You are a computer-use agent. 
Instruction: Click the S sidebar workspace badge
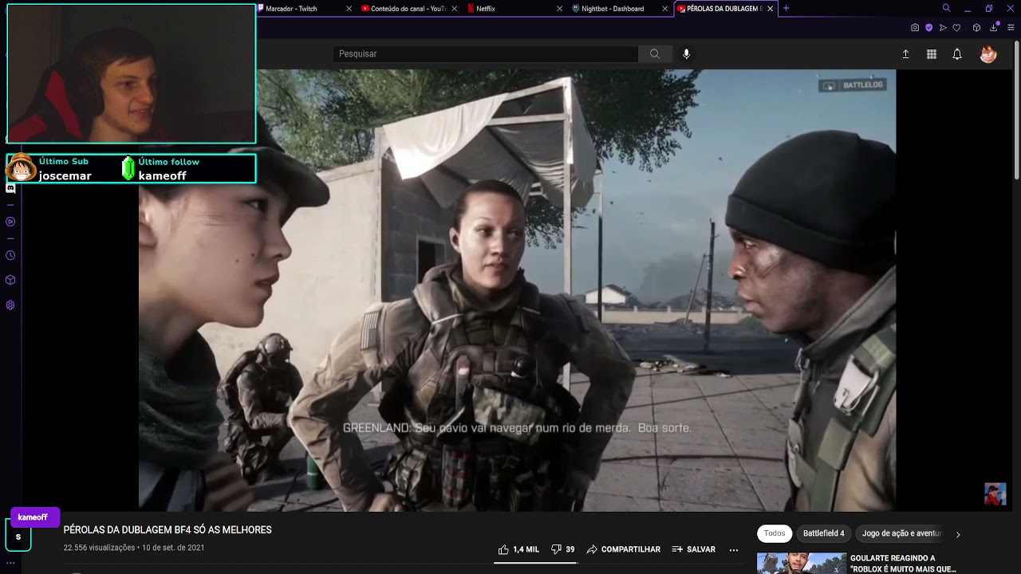18,537
